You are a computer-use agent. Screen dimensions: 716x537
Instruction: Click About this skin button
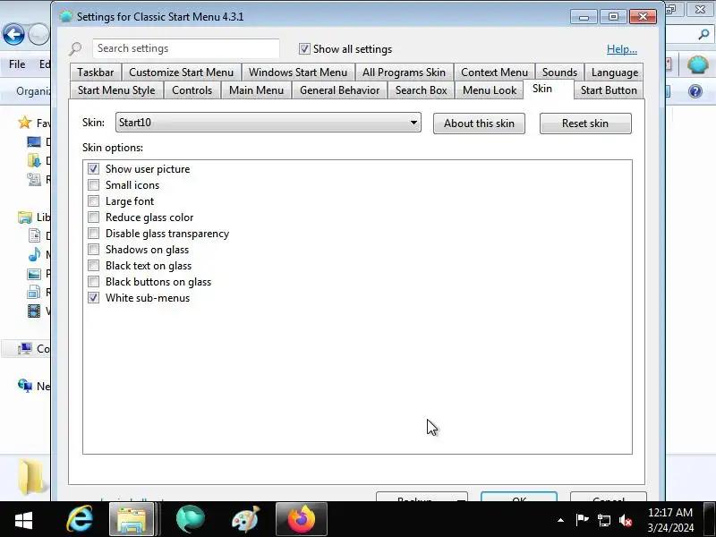(x=479, y=124)
